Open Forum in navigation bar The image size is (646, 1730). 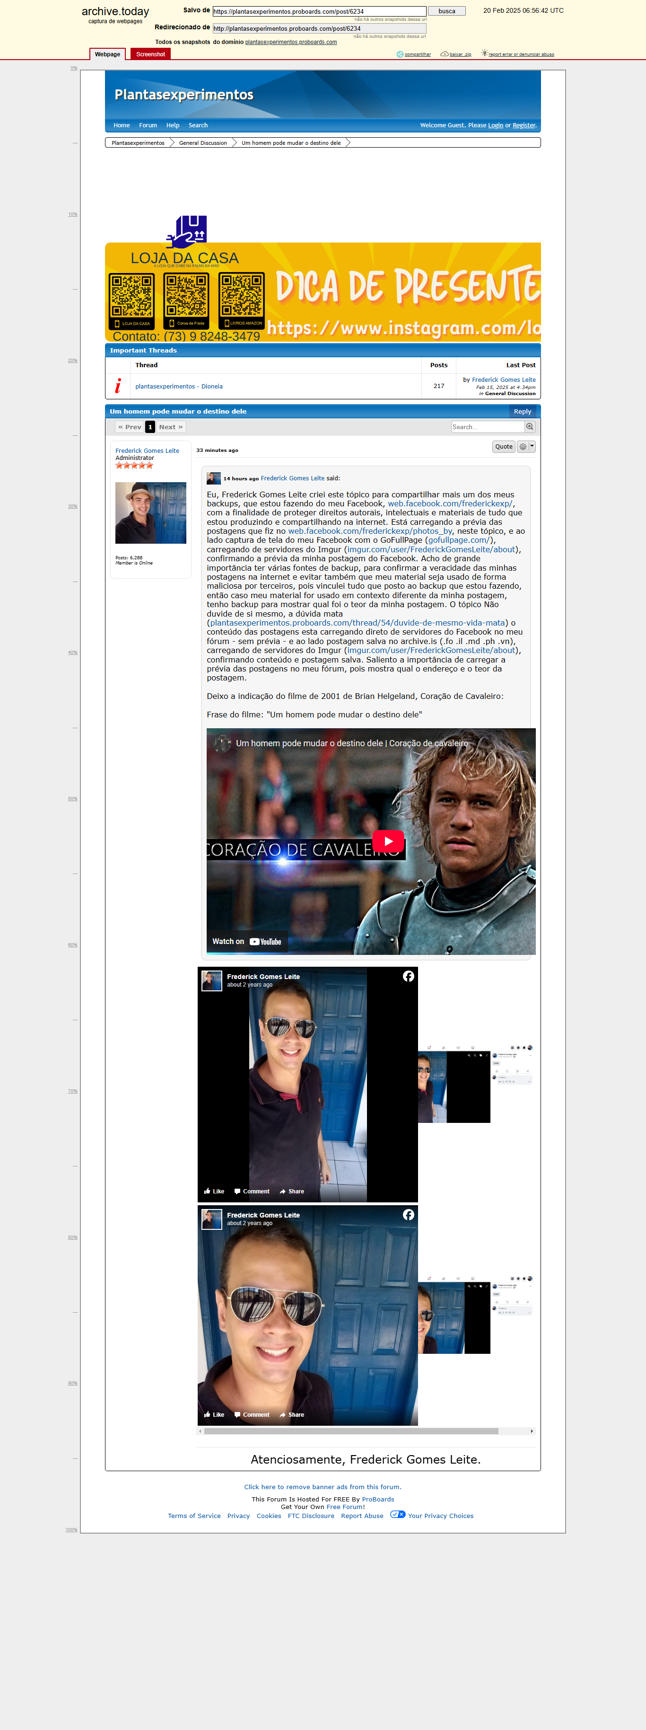pos(148,125)
